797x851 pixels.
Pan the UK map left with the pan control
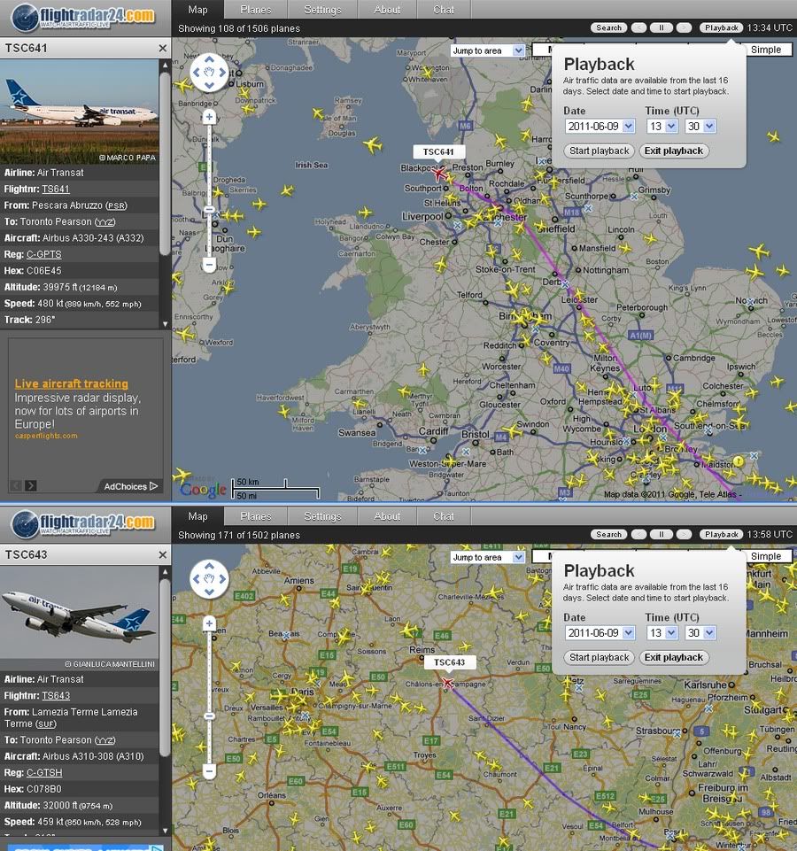point(197,73)
